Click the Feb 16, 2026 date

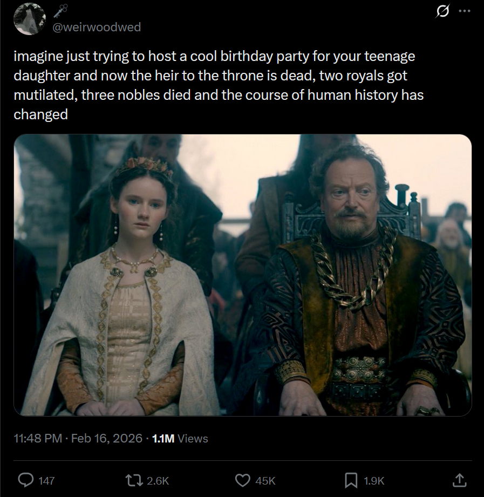pos(106,439)
